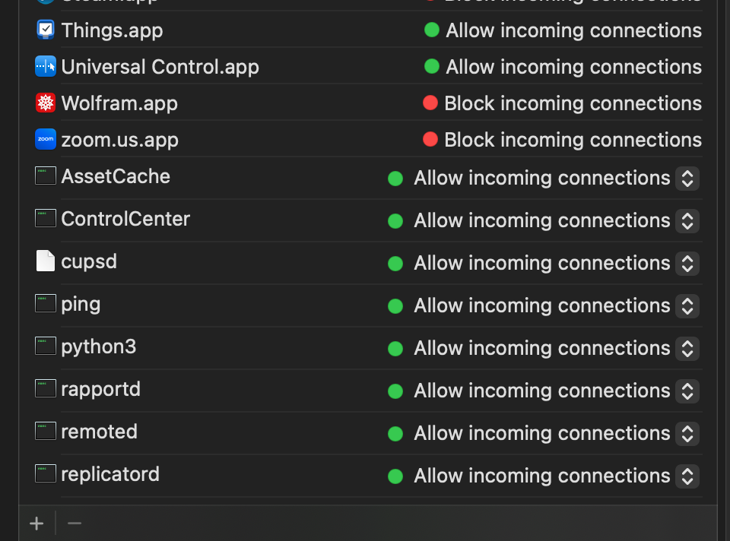The width and height of the screenshot is (730, 541).
Task: Click the plus button to add app
Action: 36,524
